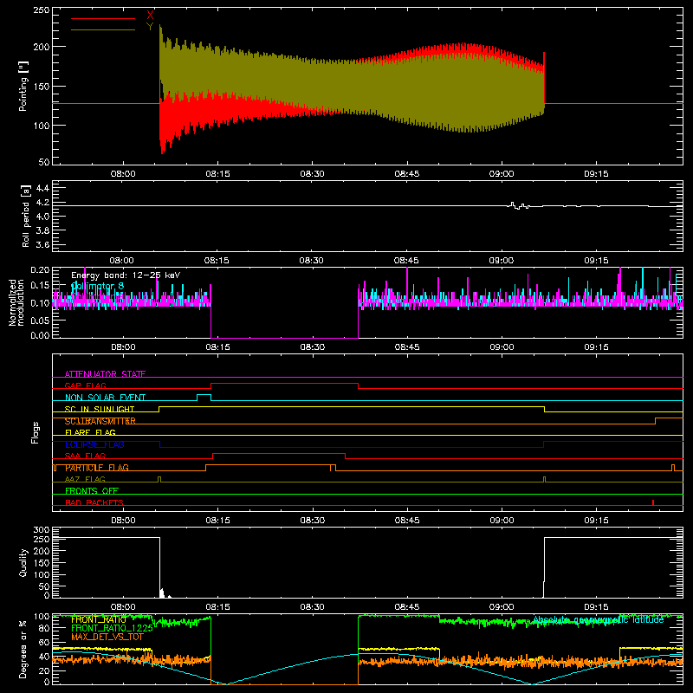Click the '200' tick on the Pointing axis
693x693 pixels.
pyautogui.click(x=42, y=47)
